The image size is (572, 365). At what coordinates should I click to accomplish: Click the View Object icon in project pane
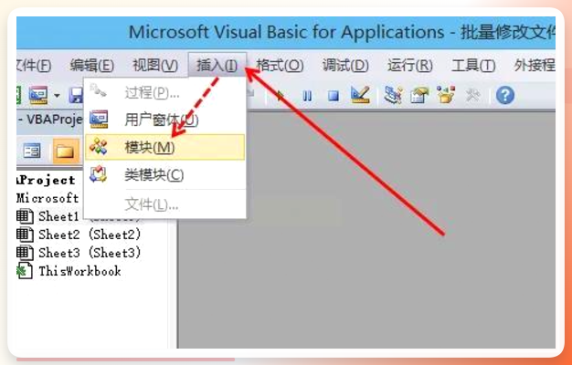(32, 151)
